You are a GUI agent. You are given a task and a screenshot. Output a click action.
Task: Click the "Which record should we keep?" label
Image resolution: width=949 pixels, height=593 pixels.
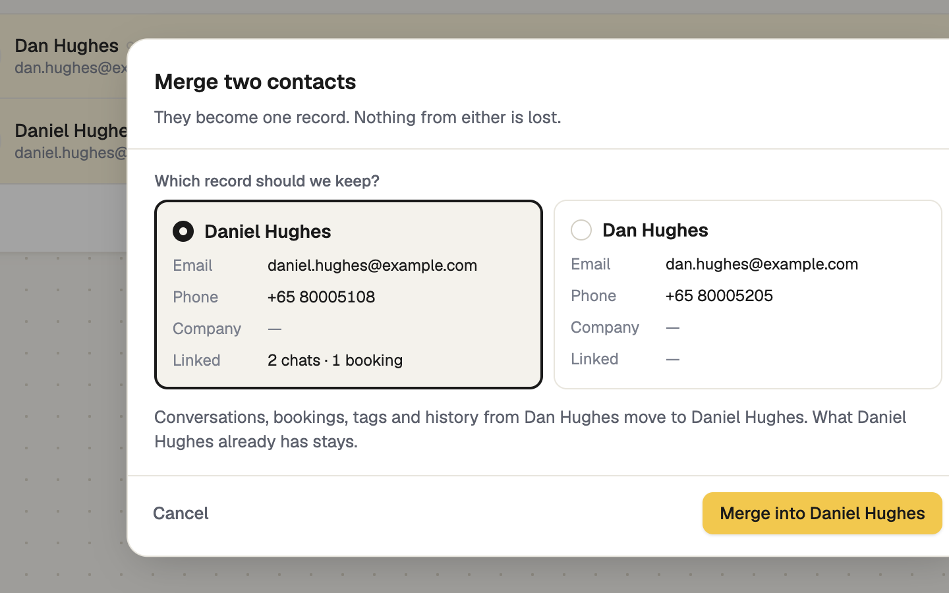tap(267, 181)
